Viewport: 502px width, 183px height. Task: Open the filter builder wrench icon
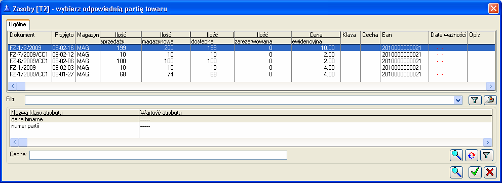coord(490,100)
